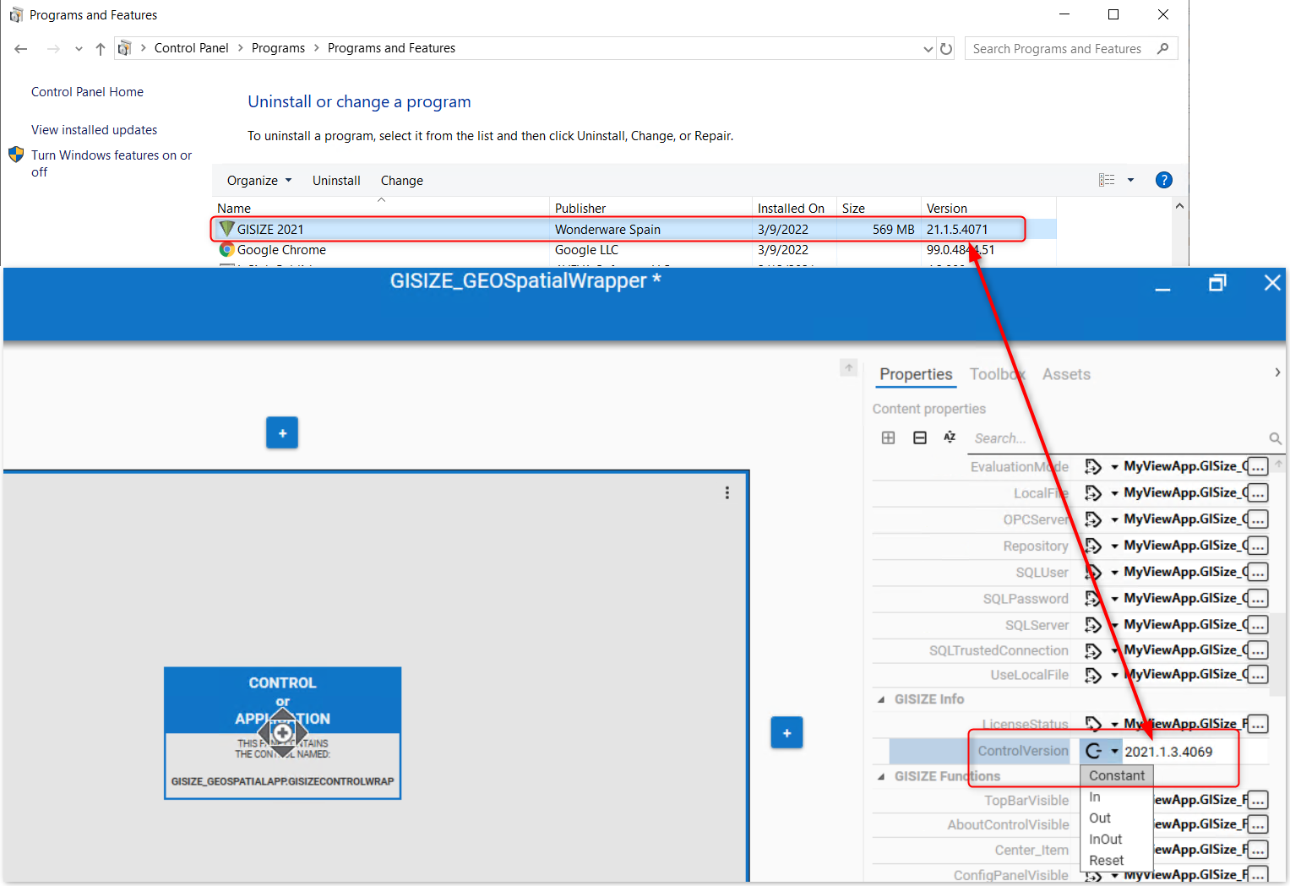Click Programs in the address breadcrumb
Screen dimensions: 1290x886
(278, 48)
